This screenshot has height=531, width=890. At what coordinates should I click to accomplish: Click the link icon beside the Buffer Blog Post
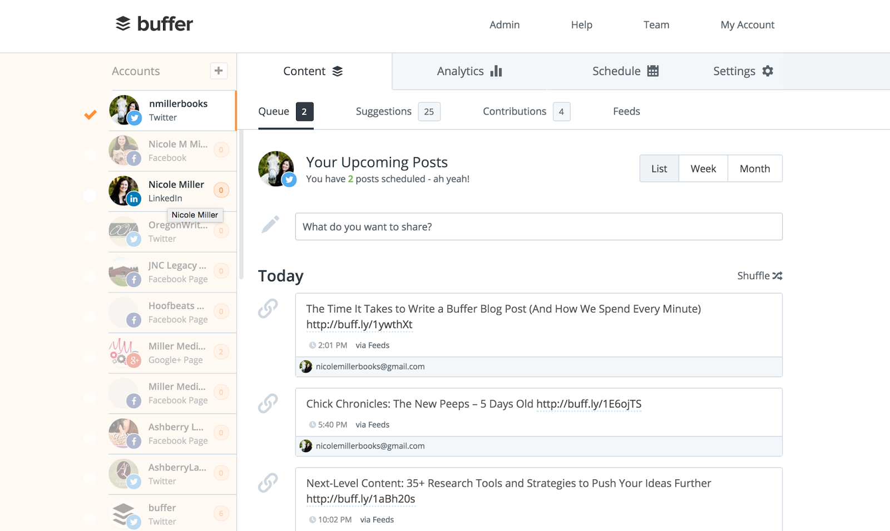pyautogui.click(x=268, y=308)
